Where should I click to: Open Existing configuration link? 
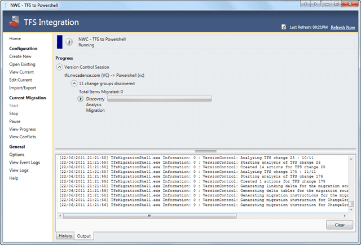click(22, 64)
